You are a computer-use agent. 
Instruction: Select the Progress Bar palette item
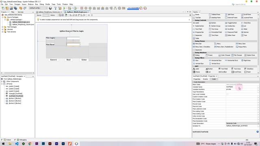198,32
